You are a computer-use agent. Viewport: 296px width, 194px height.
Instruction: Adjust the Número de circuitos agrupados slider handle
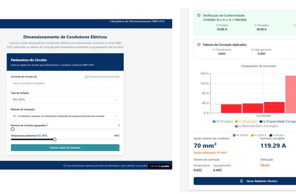pyautogui.click(x=12, y=129)
